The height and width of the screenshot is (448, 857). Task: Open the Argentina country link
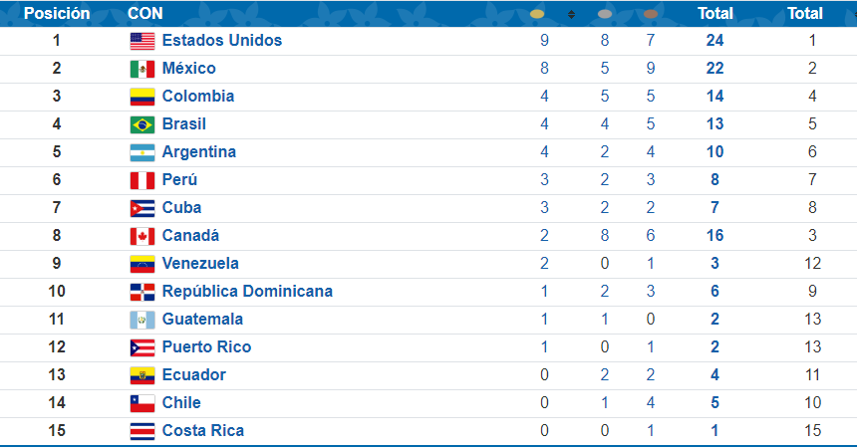pyautogui.click(x=199, y=152)
